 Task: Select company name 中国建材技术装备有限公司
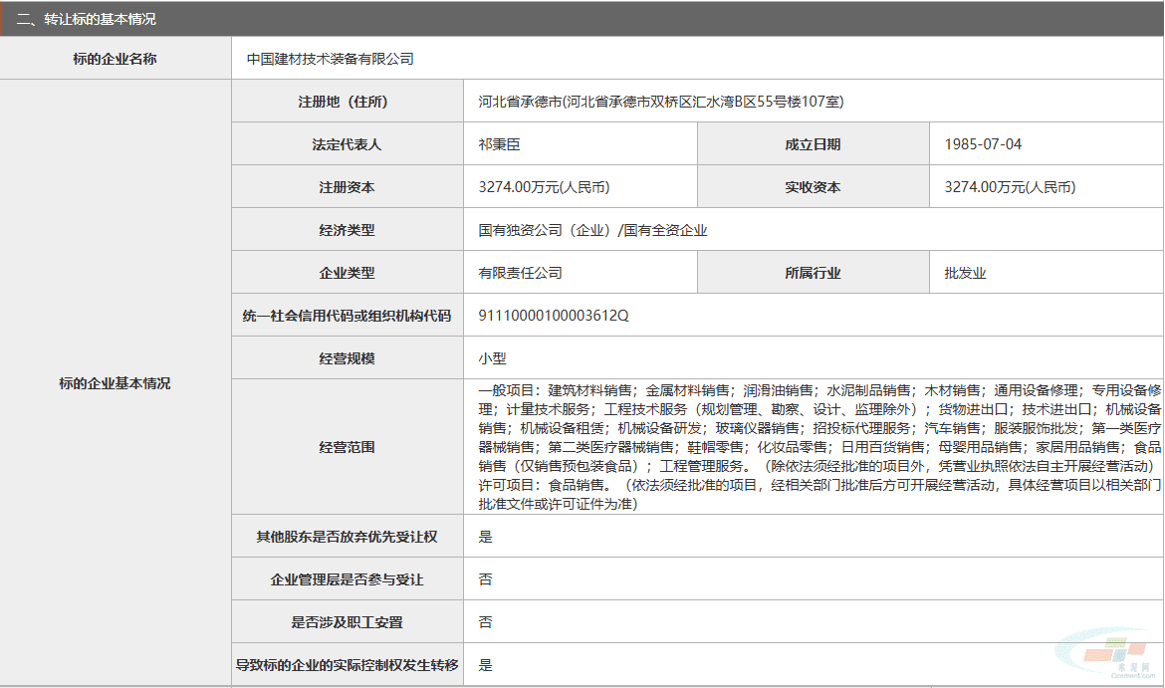pos(330,59)
